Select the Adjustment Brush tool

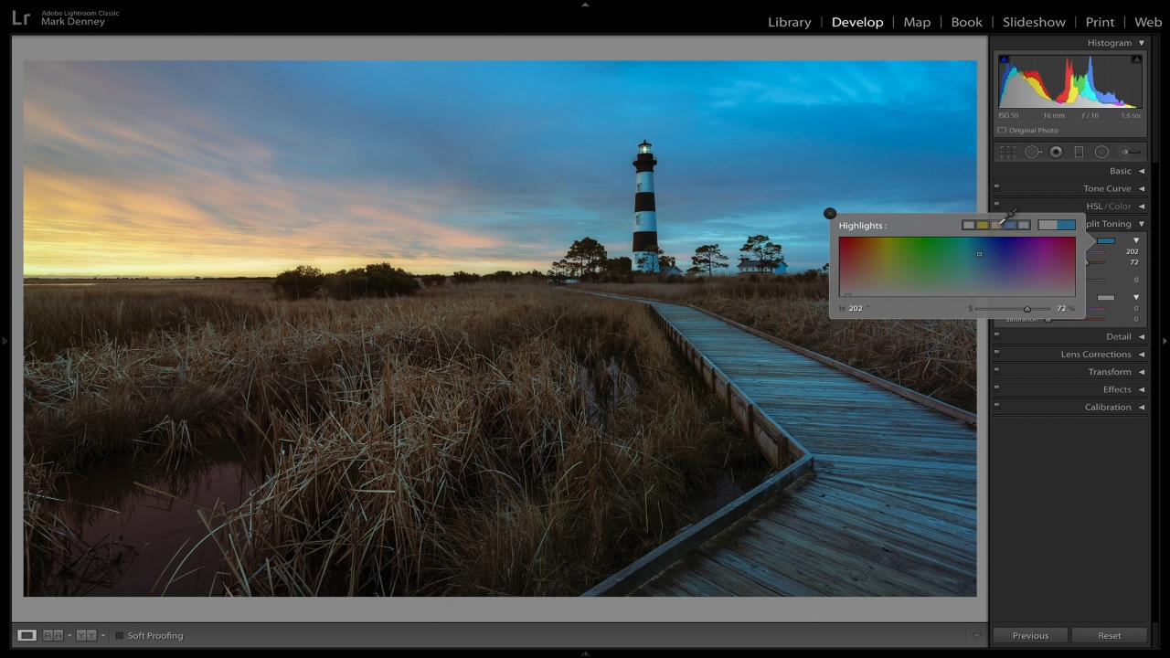pos(1128,152)
